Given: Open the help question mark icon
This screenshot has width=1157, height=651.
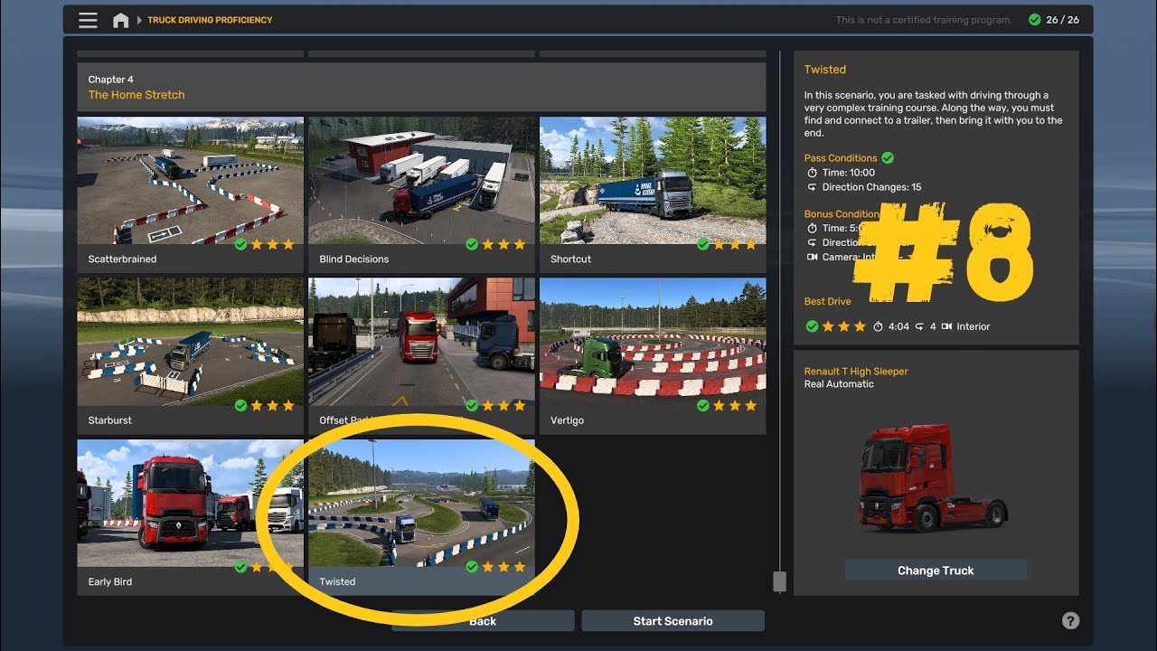Looking at the screenshot, I should 1070,620.
